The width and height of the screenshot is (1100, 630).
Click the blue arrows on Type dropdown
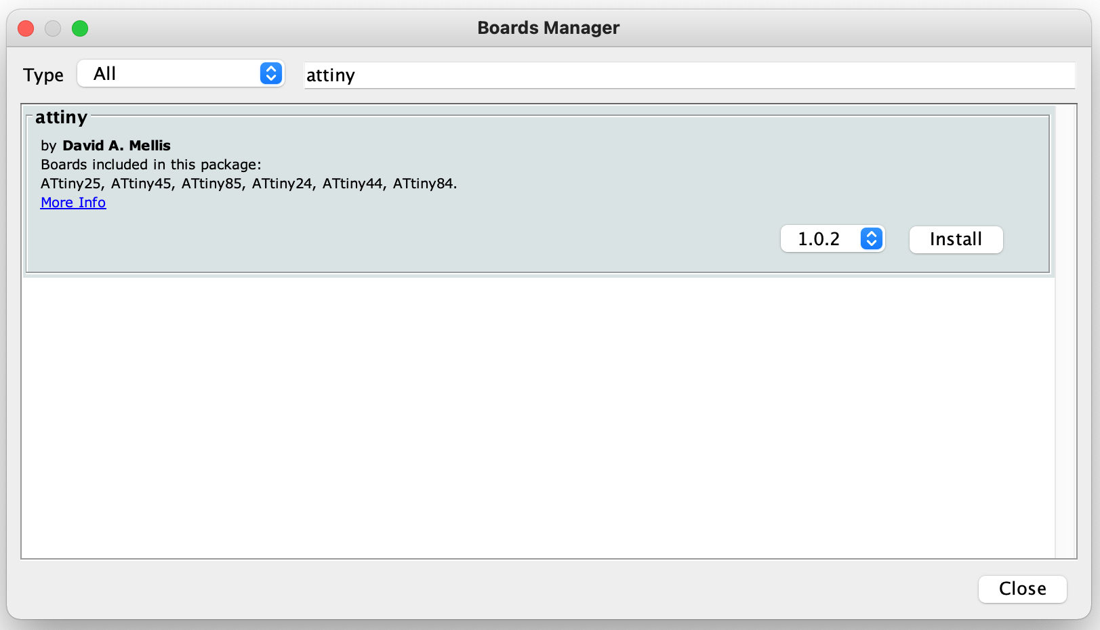point(271,74)
